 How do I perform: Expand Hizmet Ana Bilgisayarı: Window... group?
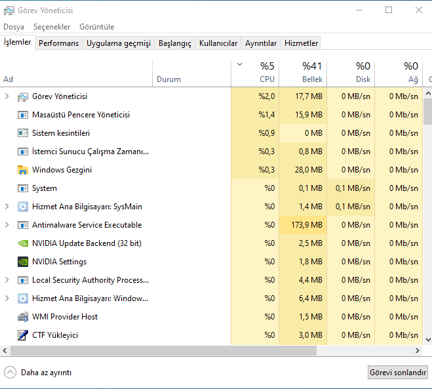pyautogui.click(x=7, y=298)
